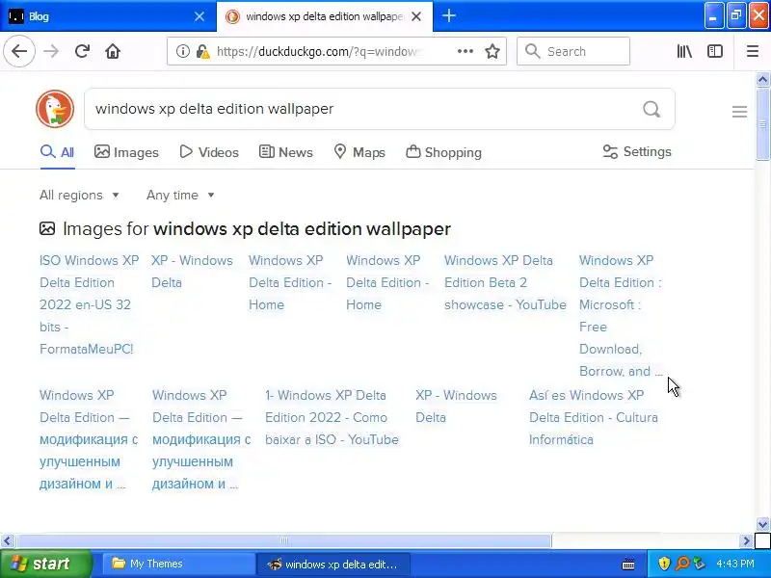Open the Firefox hamburger menu
The image size is (771, 578).
pyautogui.click(x=753, y=51)
